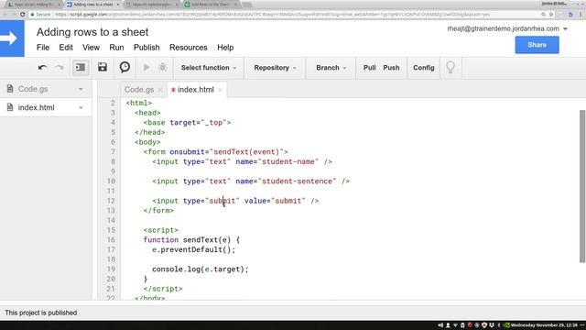Click the opening <script> tag line
The image size is (586, 330).
[x=161, y=230]
